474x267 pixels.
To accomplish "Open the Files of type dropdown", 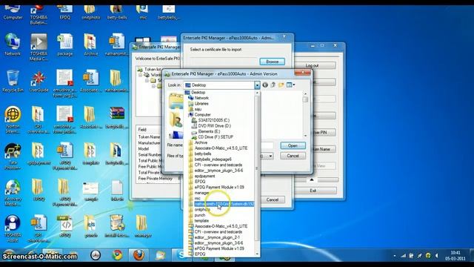I will (270, 156).
